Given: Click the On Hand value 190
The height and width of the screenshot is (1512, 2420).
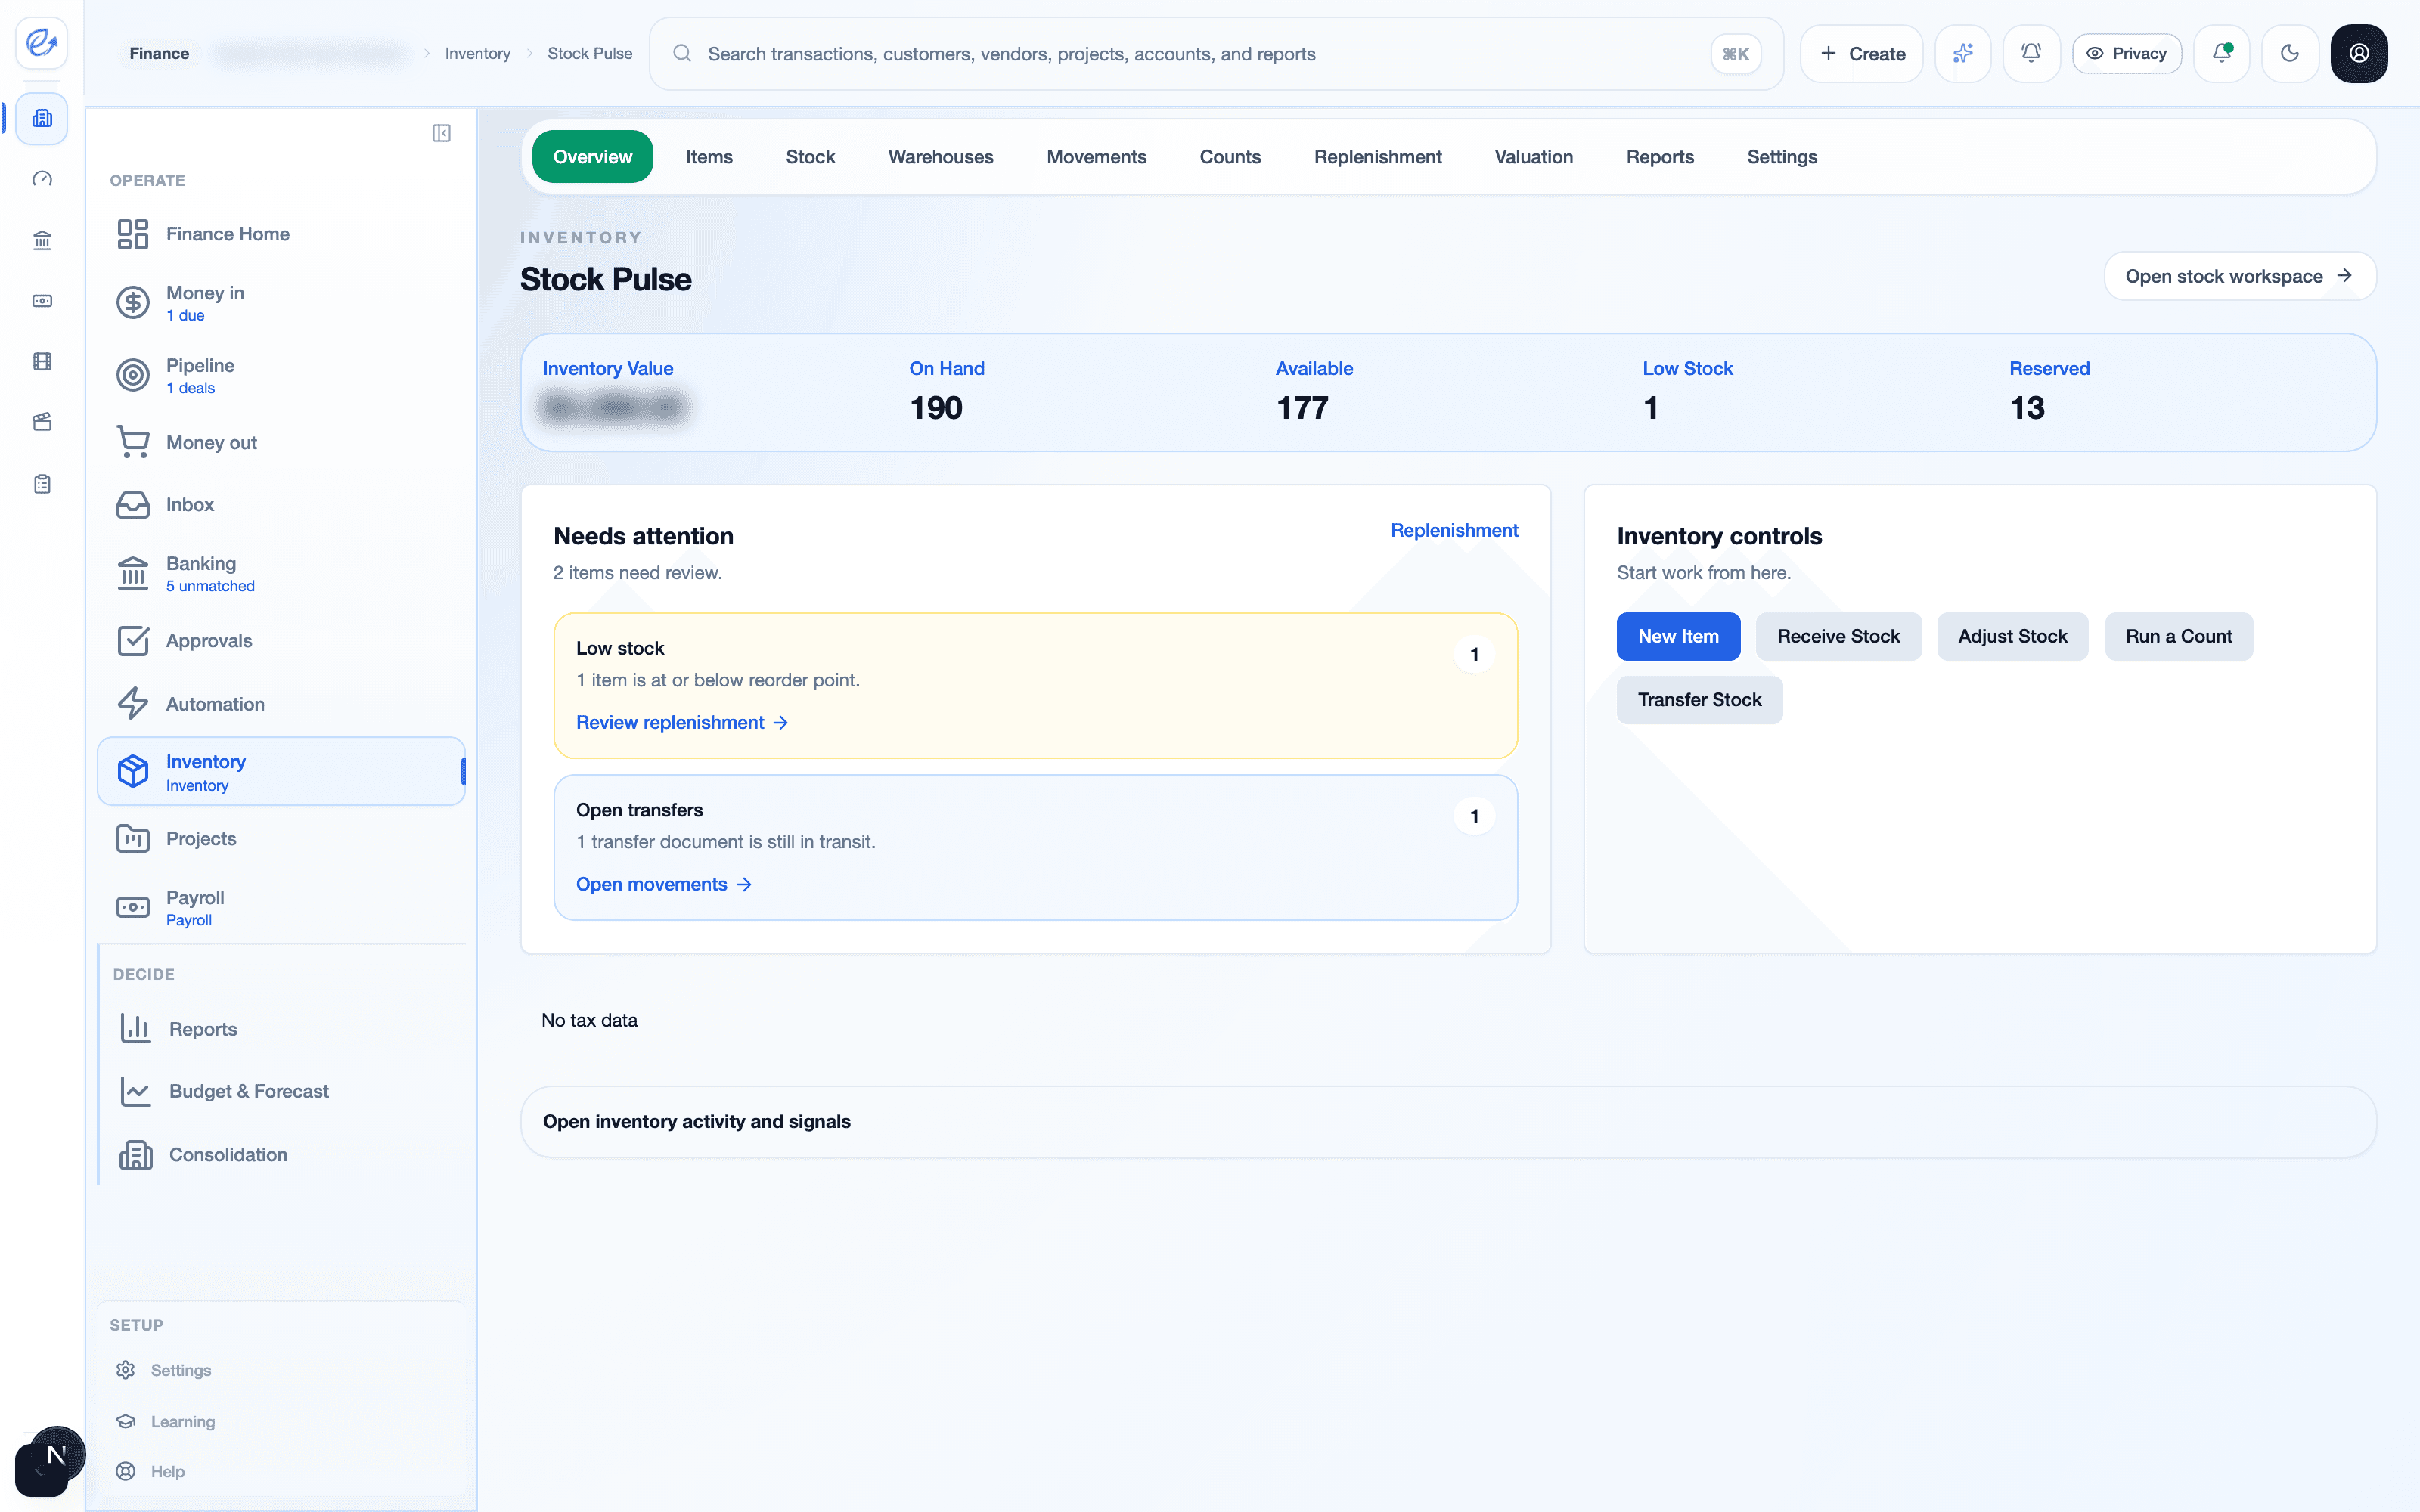Looking at the screenshot, I should tap(936, 408).
